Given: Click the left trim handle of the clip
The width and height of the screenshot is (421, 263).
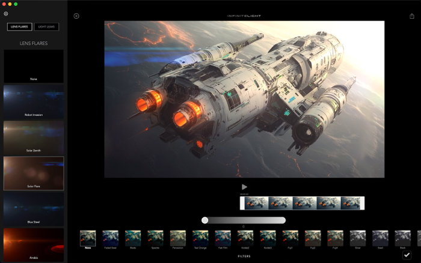Looking at the screenshot, I should pos(242,203).
